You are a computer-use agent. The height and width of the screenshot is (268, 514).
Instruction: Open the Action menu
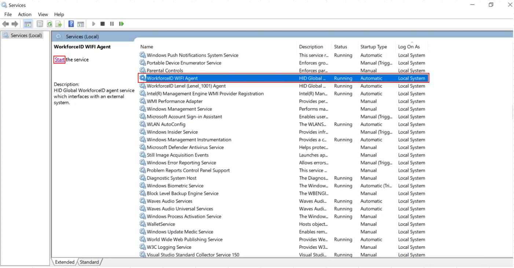point(25,14)
